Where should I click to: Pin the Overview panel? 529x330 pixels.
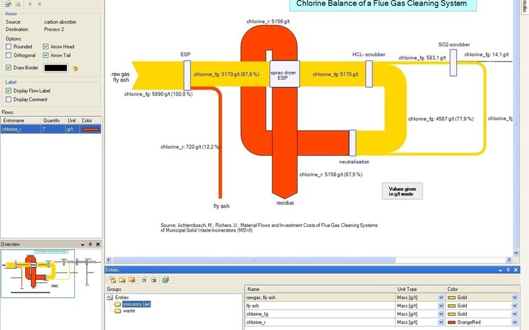pos(91,244)
